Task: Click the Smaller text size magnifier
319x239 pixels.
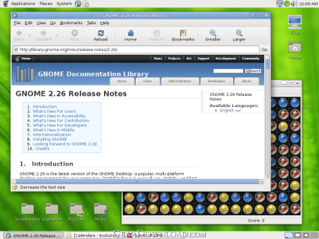Action: 213,33
